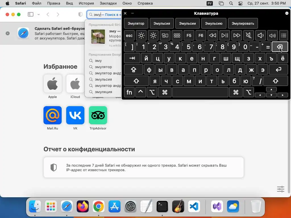Tap the fast-forward media key

[x=237, y=35]
